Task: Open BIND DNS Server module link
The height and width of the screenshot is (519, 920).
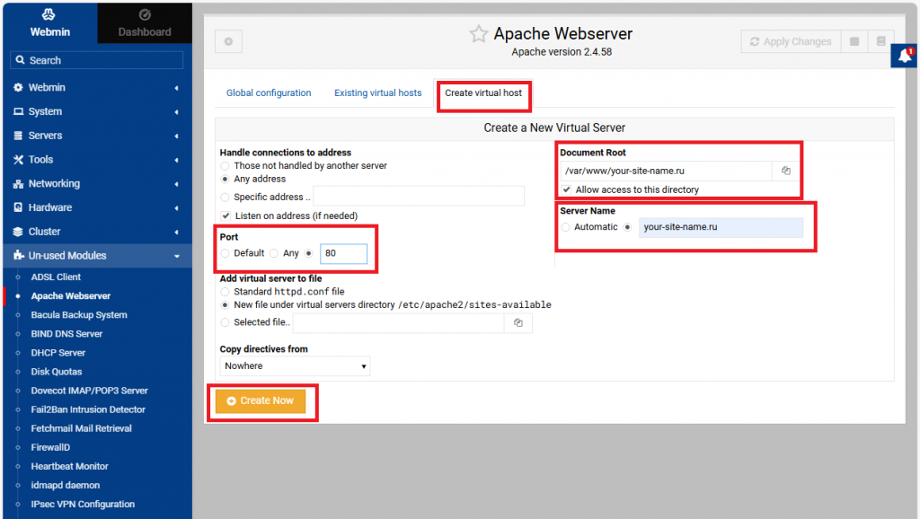Action: (x=66, y=334)
